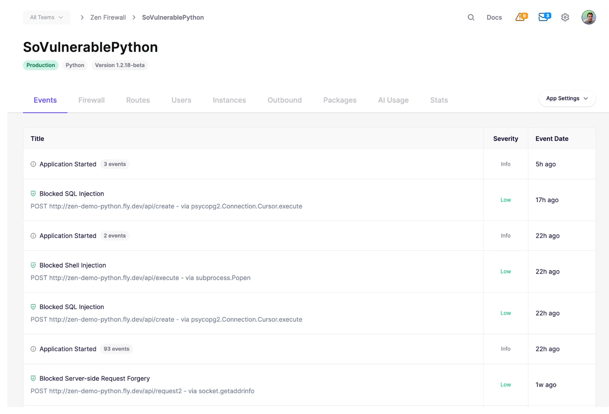609x414 pixels.
Task: Open the settings gear icon
Action: coord(565,17)
